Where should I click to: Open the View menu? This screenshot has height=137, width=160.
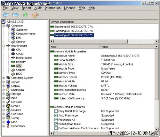[x=15, y=8]
